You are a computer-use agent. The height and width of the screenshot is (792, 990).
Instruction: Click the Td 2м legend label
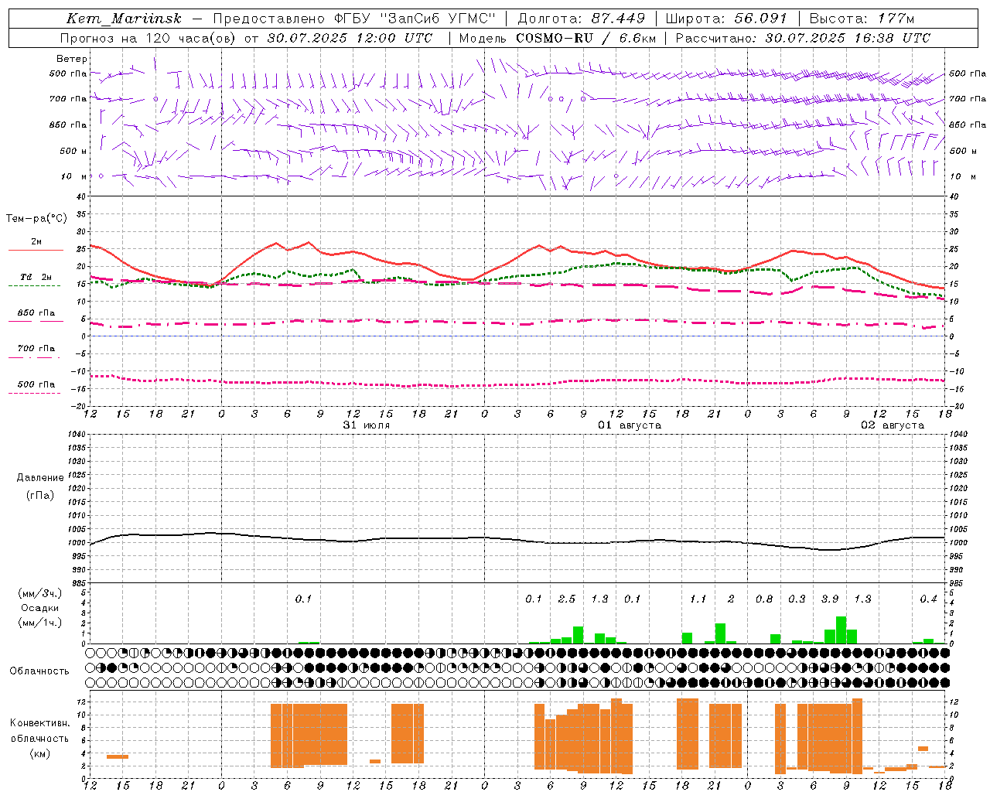click(x=36, y=277)
